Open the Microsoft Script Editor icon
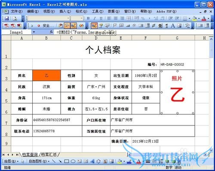Screen dimensions: 215x171 [81, 26]
